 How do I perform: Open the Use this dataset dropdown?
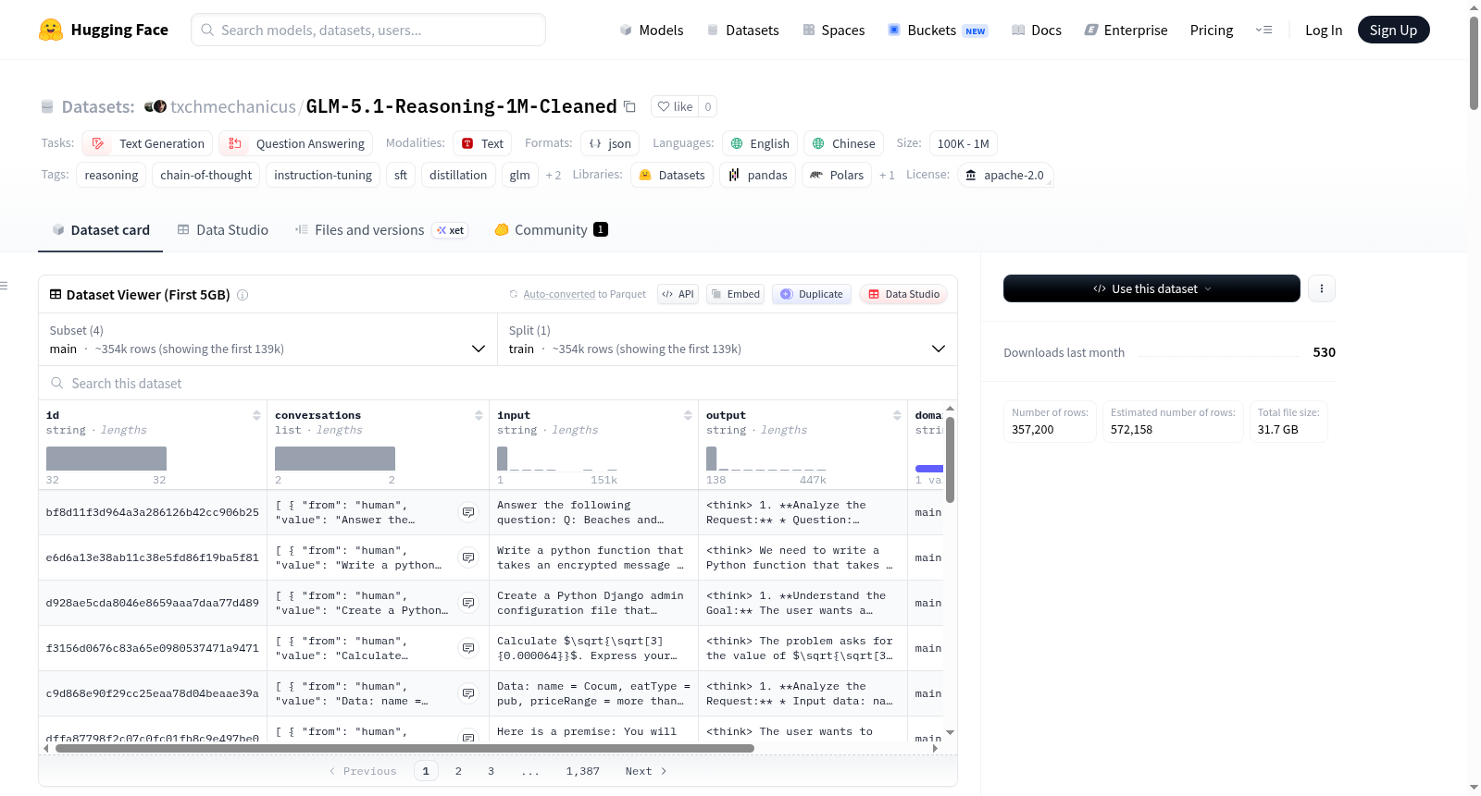pyautogui.click(x=1151, y=288)
